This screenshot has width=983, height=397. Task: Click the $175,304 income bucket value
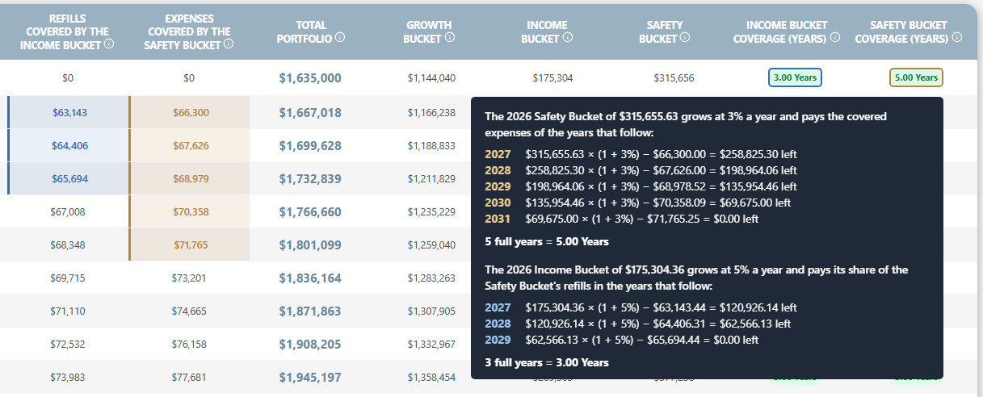[x=552, y=78]
